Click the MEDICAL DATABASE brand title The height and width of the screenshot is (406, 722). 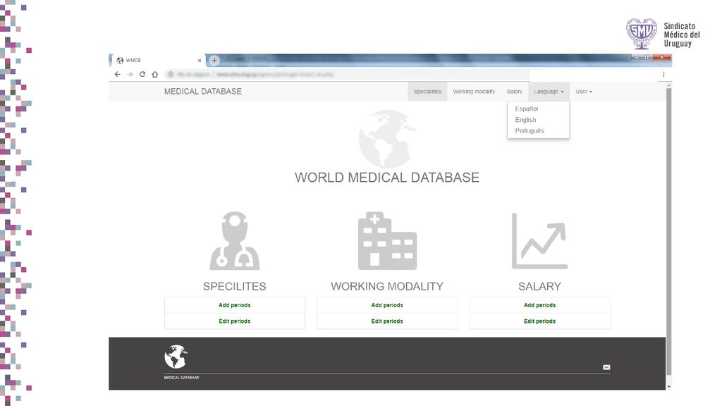point(202,91)
